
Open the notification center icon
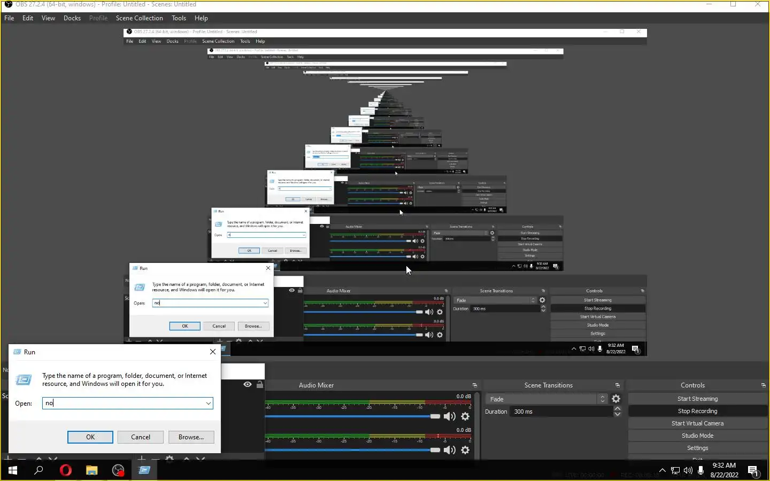pos(753,471)
